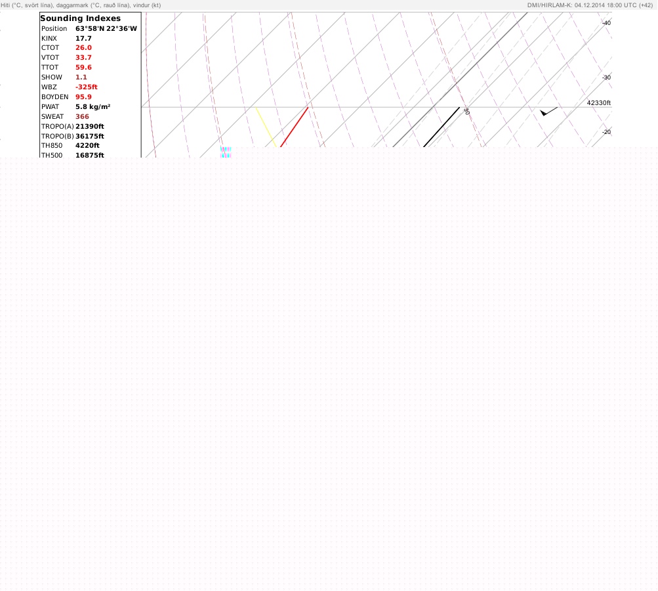Click the TROPO(A) value 21390ft

tap(90, 127)
